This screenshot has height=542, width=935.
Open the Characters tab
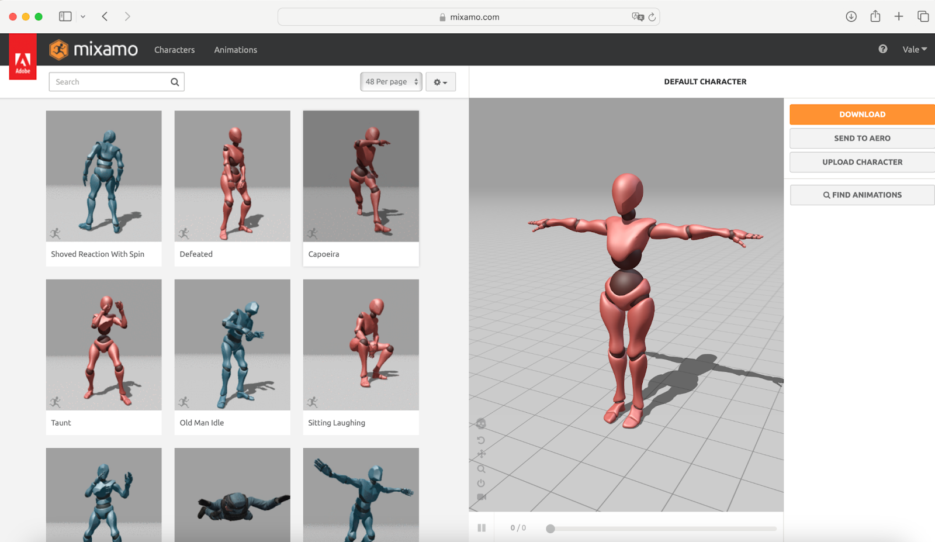[x=174, y=50]
